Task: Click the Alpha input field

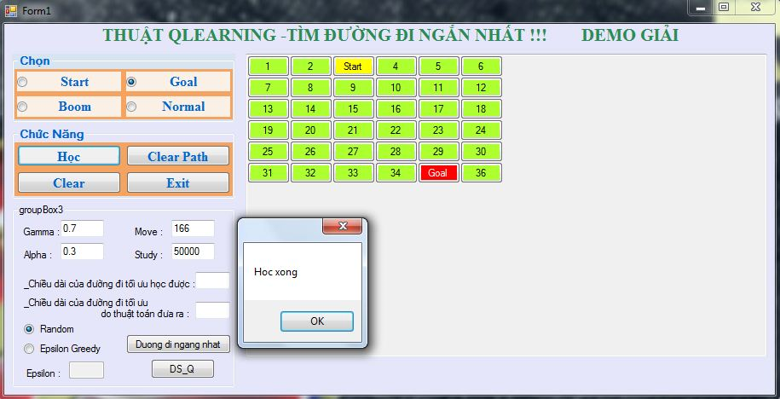Action: (x=82, y=252)
